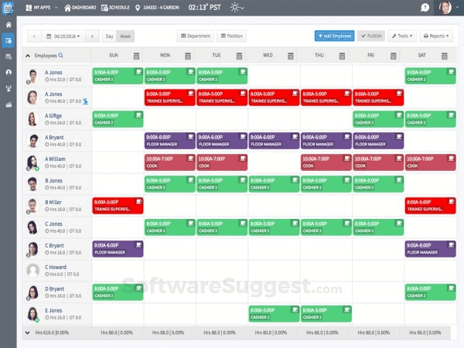Click the Publish button
Viewport: 464px width, 348px height.
pos(370,36)
